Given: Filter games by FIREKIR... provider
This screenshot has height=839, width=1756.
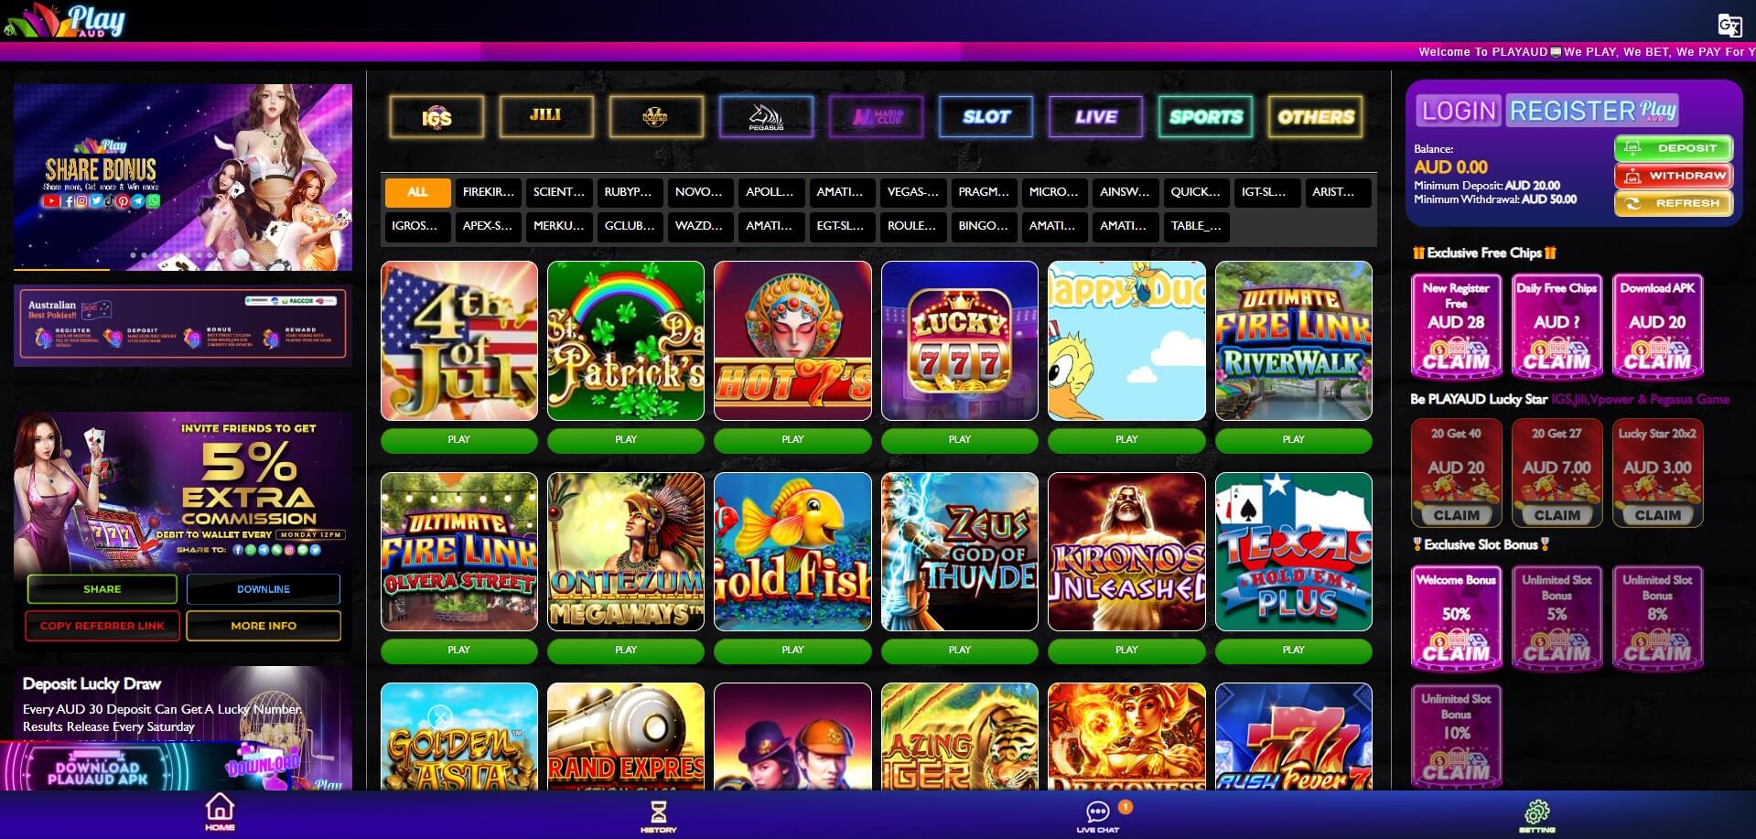Looking at the screenshot, I should click(x=489, y=192).
